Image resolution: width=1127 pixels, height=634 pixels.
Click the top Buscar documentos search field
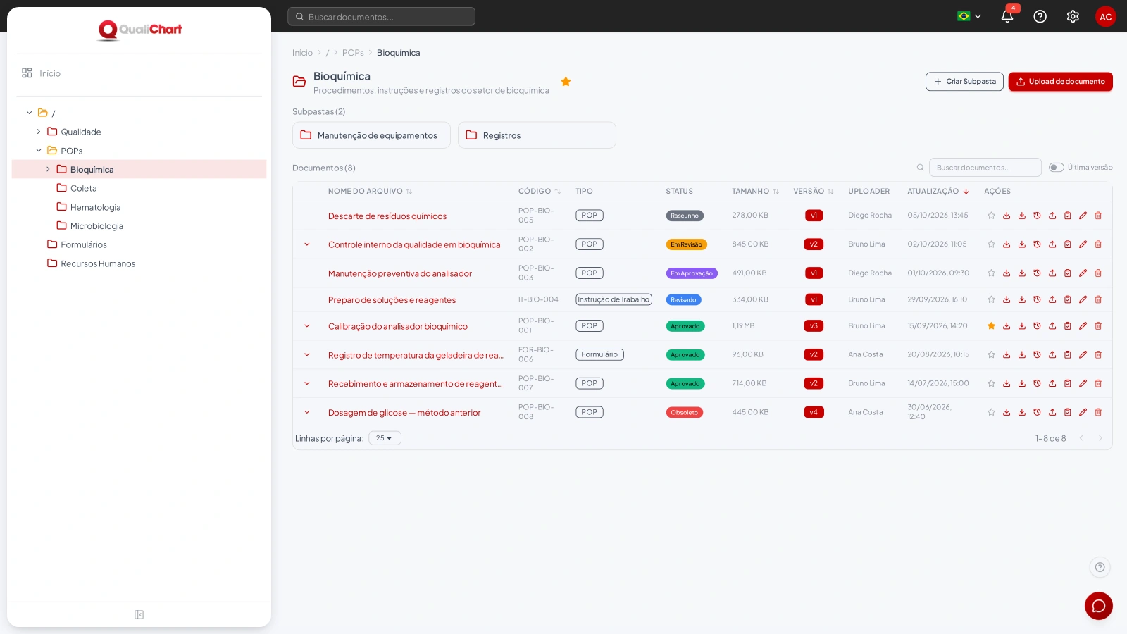[x=381, y=16]
